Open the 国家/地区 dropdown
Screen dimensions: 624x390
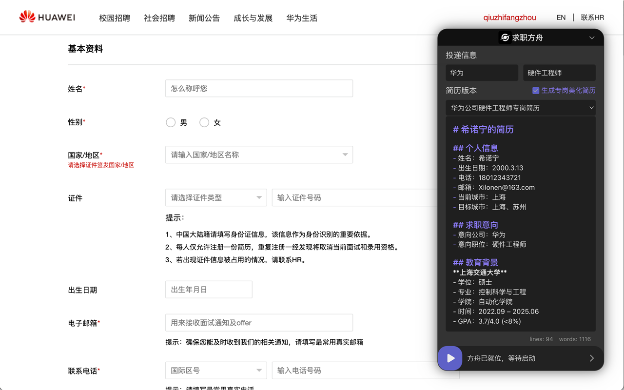259,155
